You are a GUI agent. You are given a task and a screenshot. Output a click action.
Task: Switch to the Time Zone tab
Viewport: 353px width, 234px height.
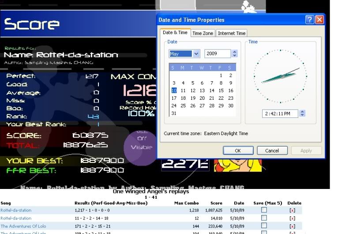pos(203,33)
